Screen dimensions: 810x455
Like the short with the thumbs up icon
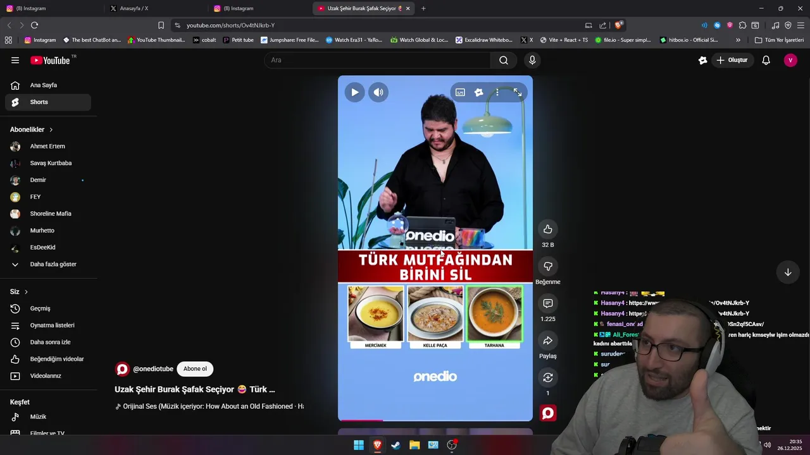click(x=548, y=229)
